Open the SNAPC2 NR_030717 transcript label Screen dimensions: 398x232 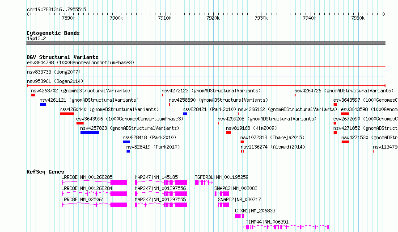239,199
